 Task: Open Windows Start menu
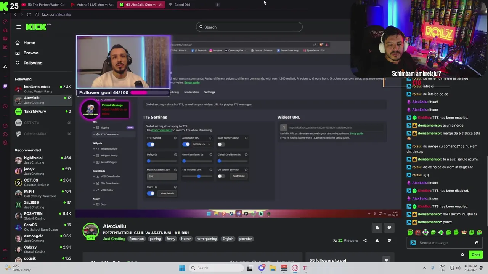(182, 268)
